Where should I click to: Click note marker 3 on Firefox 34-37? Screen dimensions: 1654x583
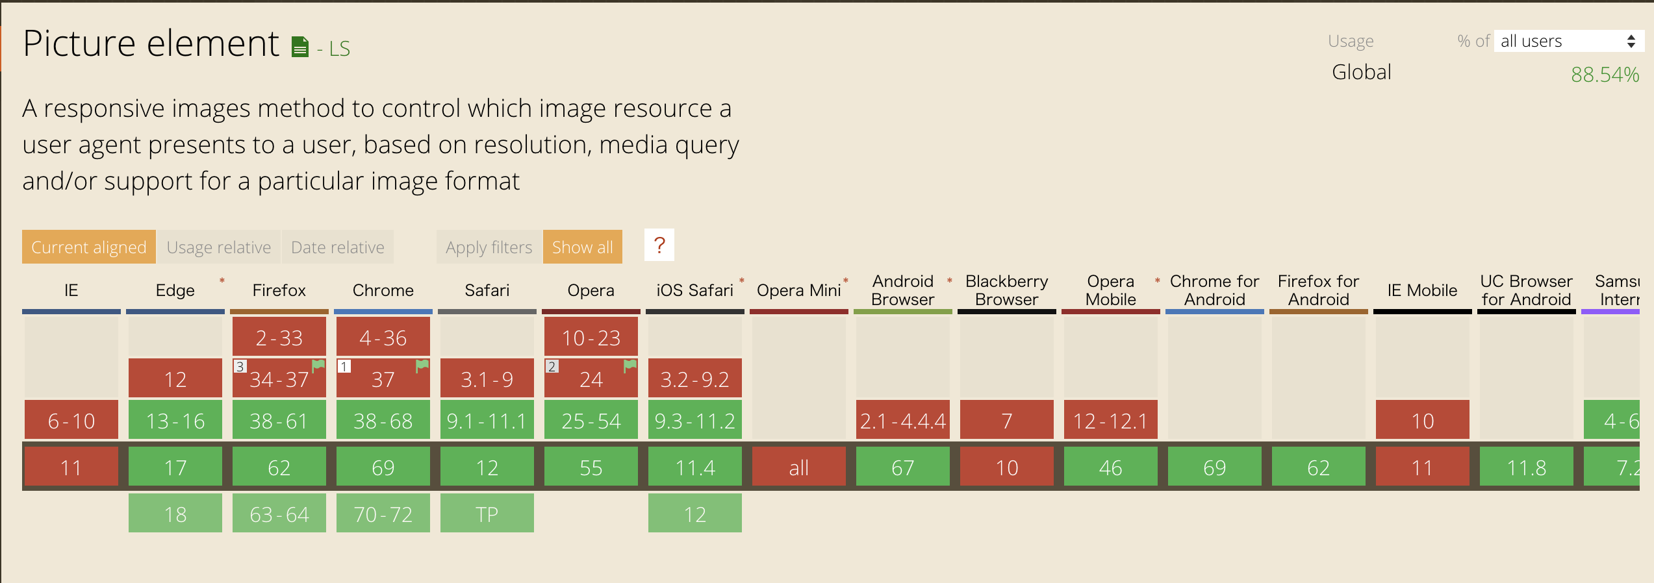pos(240,366)
